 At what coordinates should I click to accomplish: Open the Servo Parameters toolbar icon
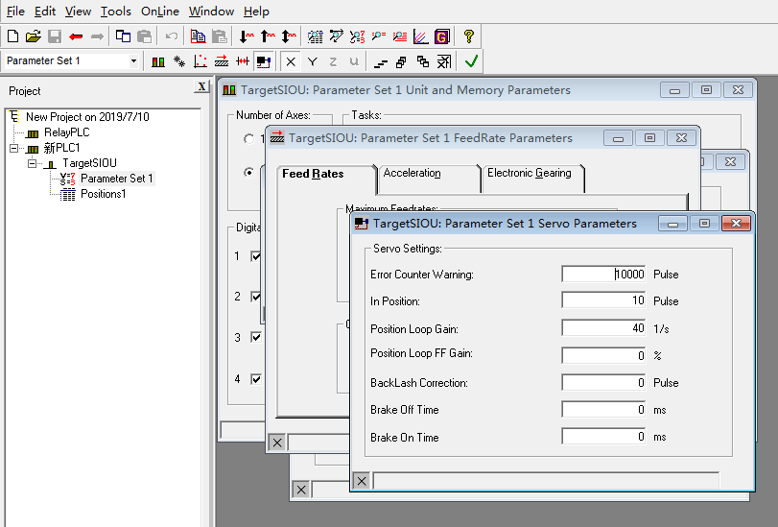[263, 61]
